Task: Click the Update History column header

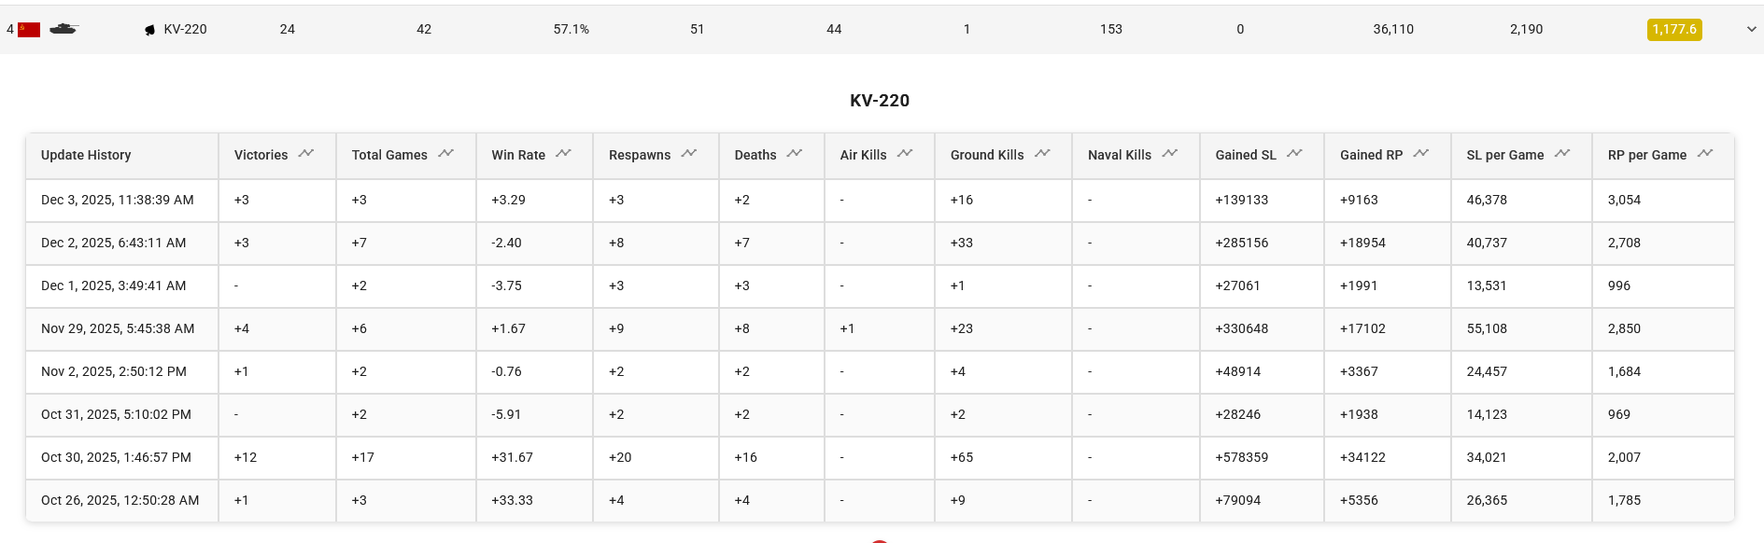Action: (x=86, y=155)
